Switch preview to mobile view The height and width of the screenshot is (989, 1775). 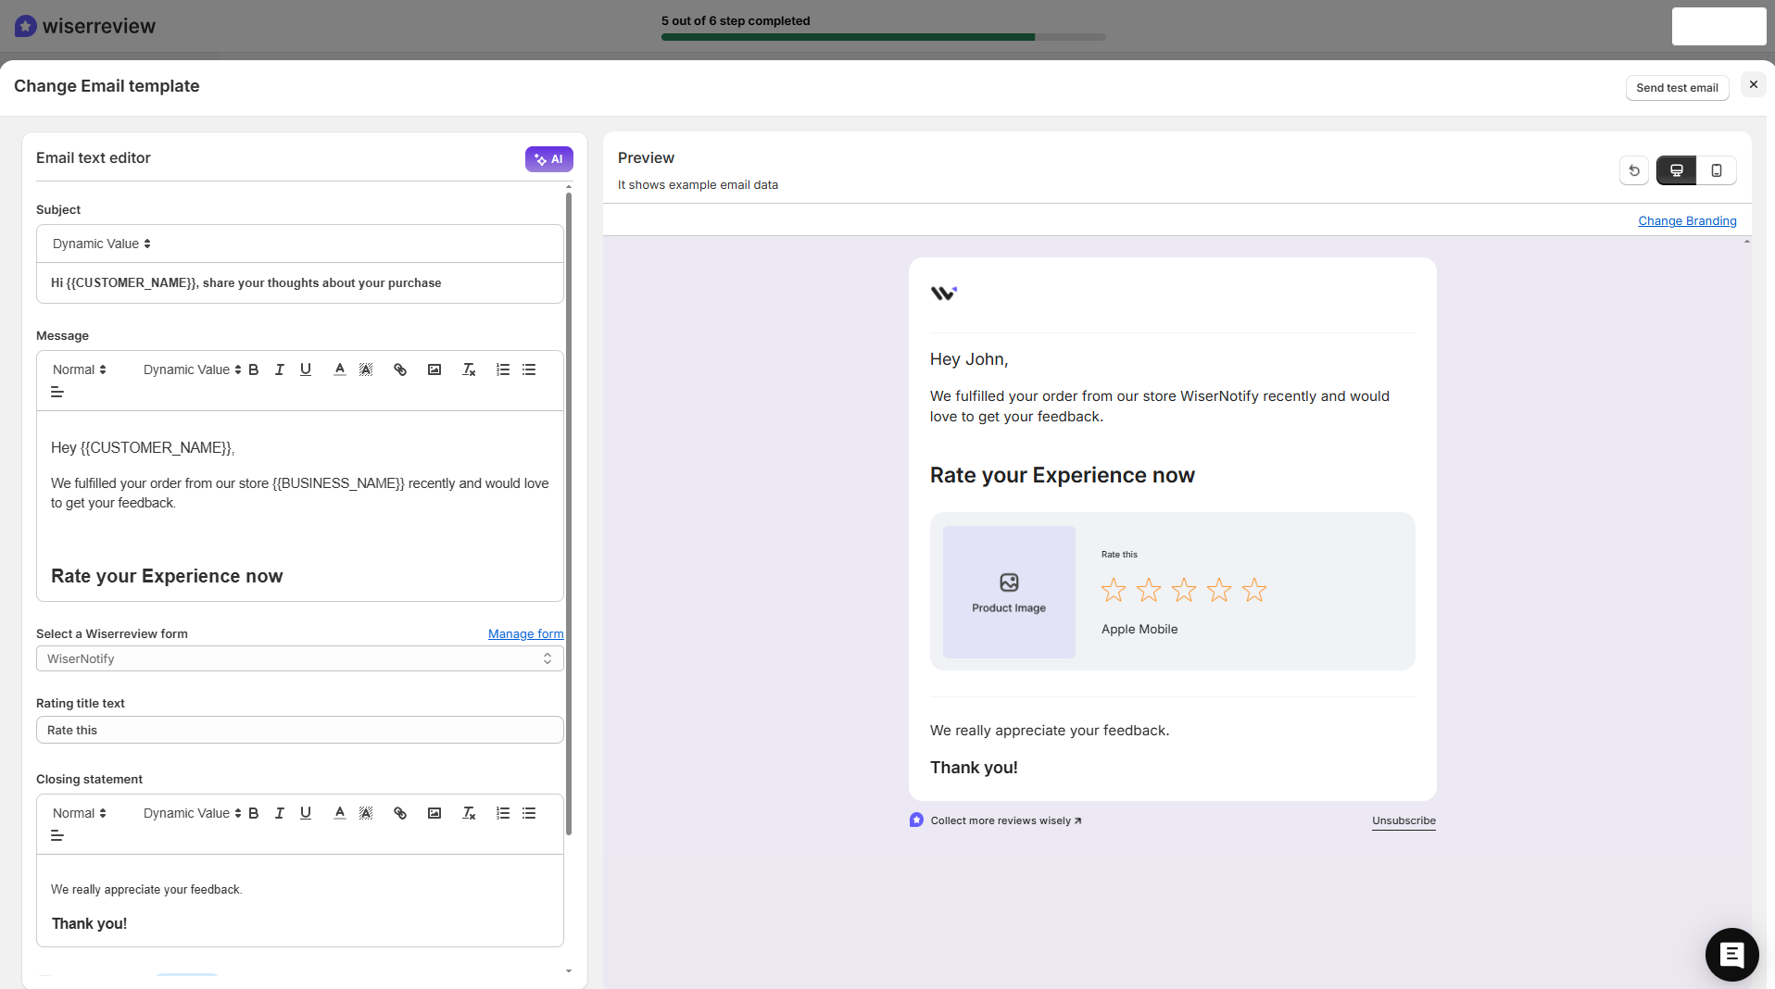[1718, 170]
